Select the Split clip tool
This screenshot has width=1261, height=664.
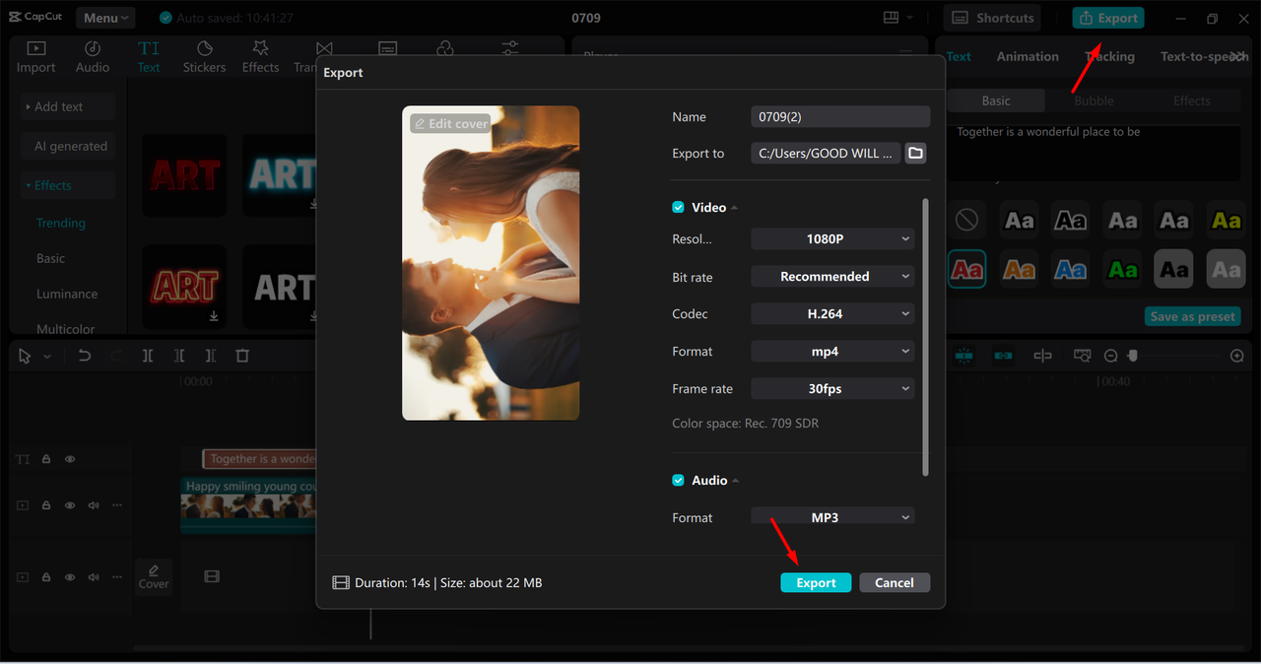coord(148,356)
